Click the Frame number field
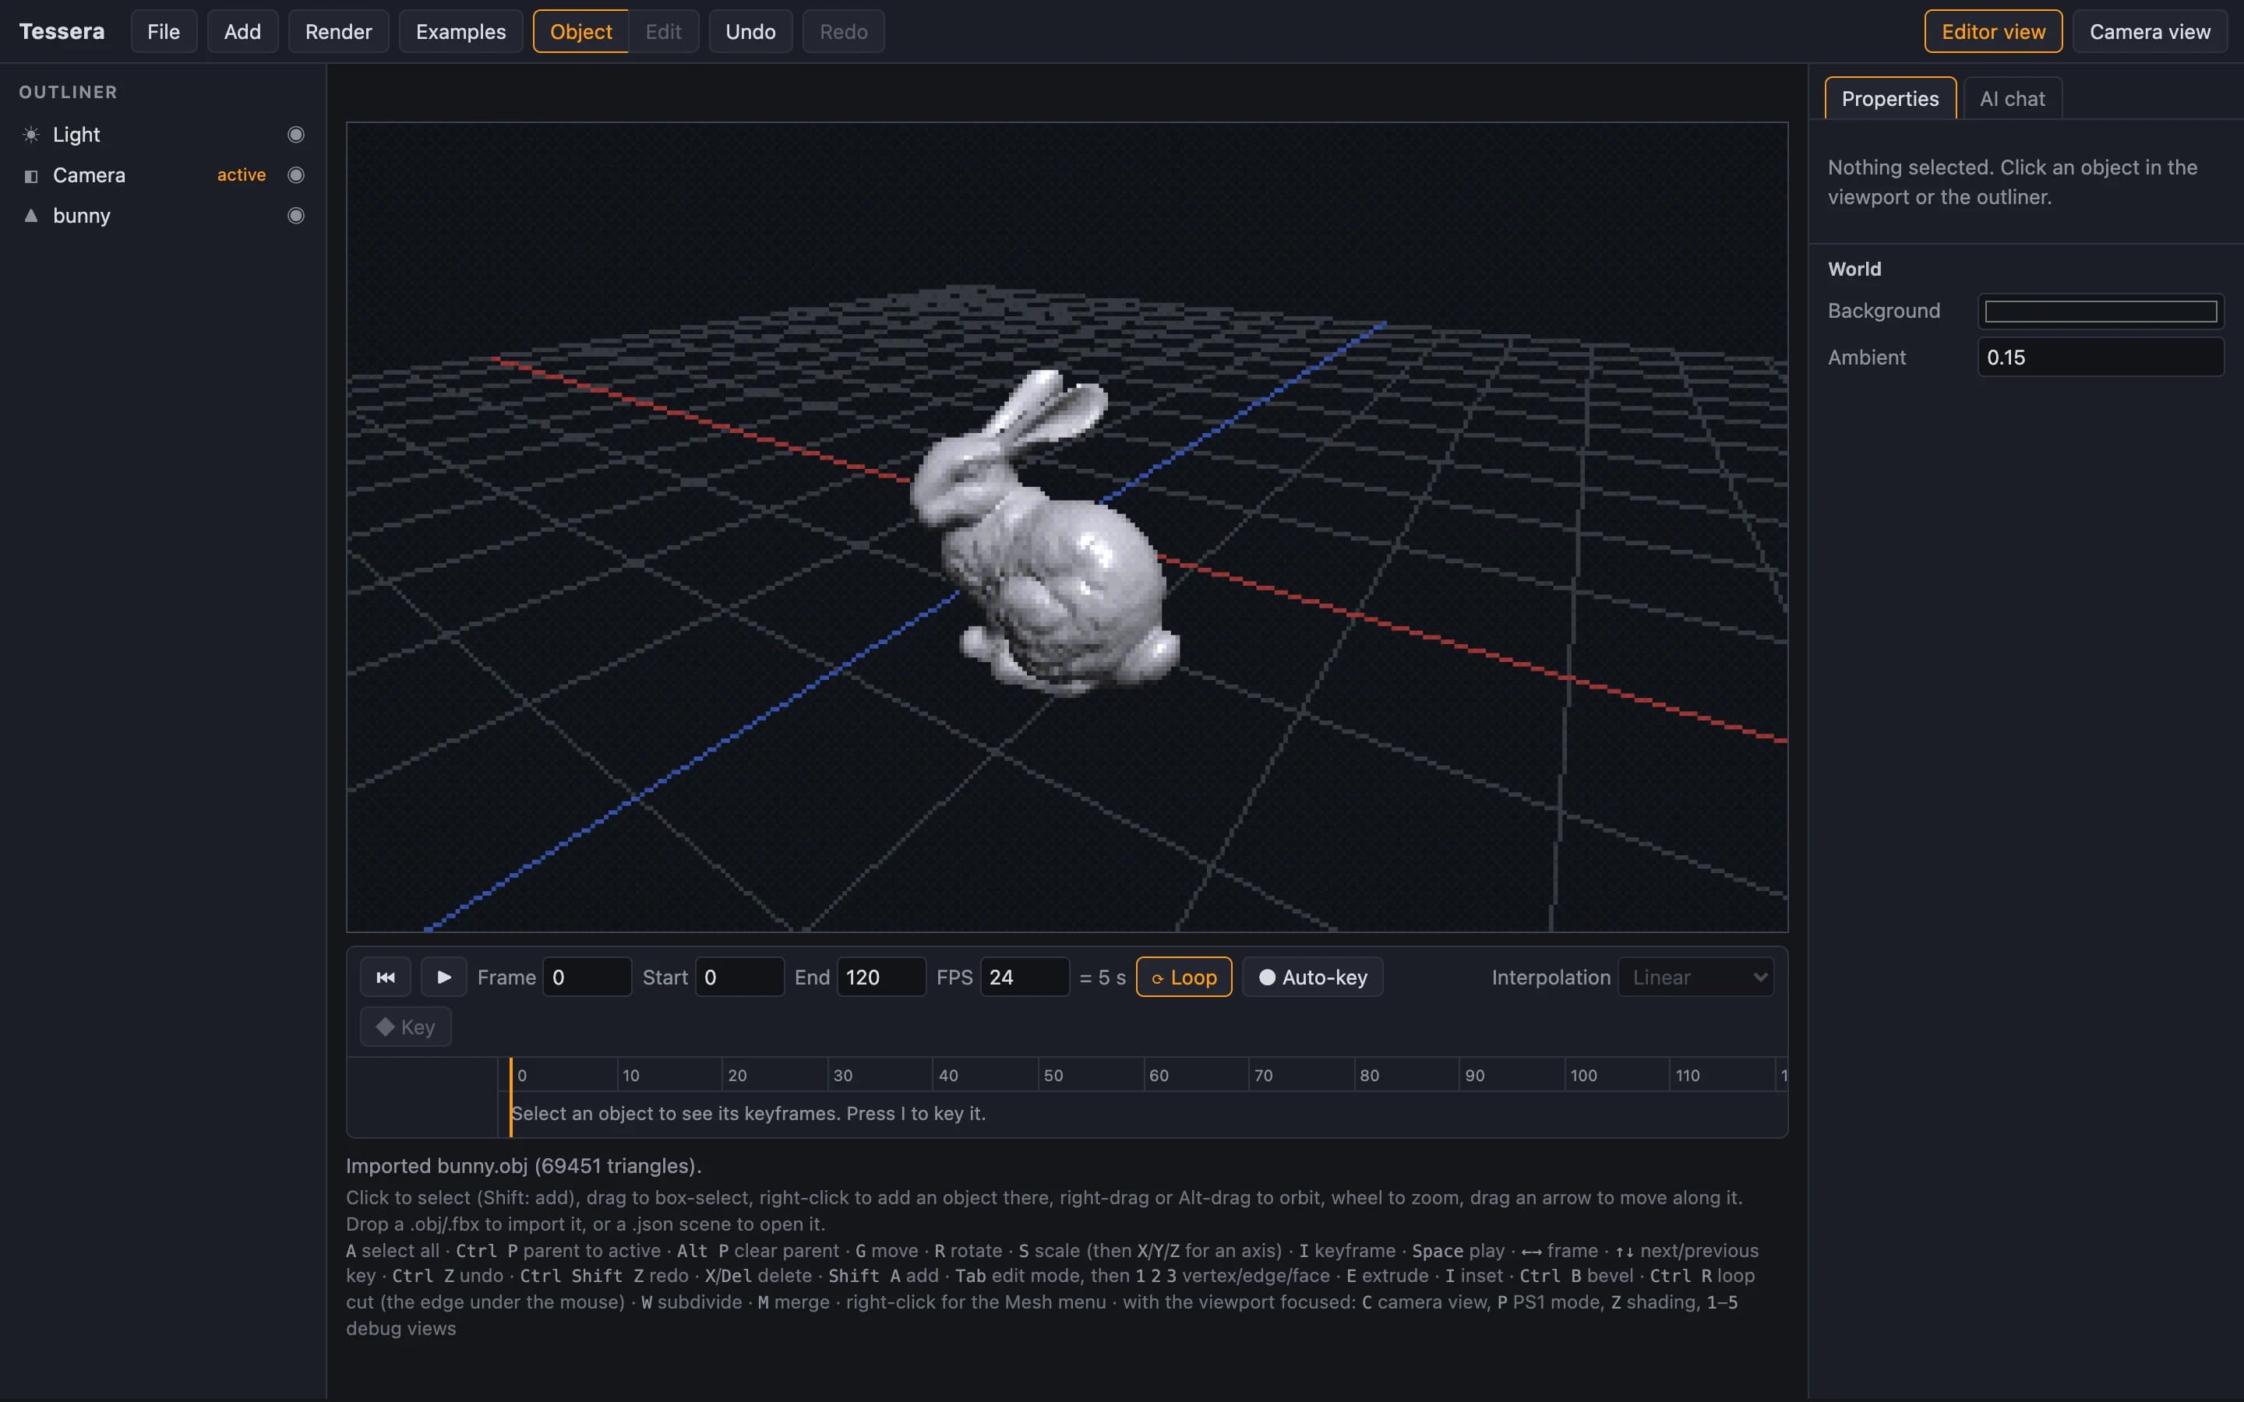This screenshot has width=2244, height=1402. 587,977
